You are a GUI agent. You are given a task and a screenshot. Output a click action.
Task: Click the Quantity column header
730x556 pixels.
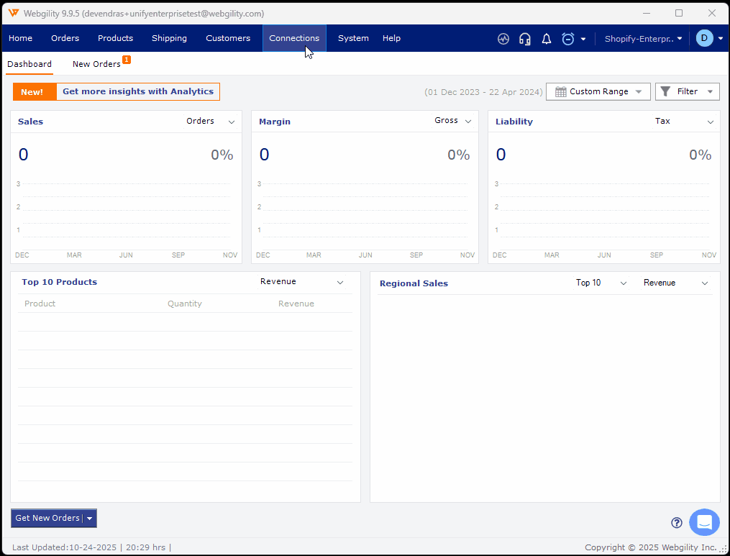(185, 304)
